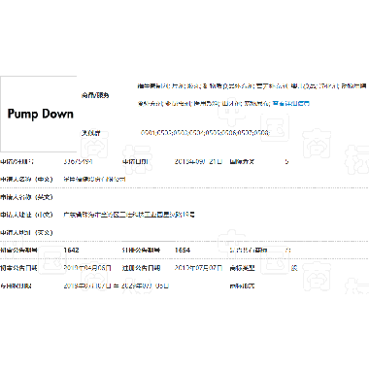Click preliminary announcement issue number 1642

point(71,251)
